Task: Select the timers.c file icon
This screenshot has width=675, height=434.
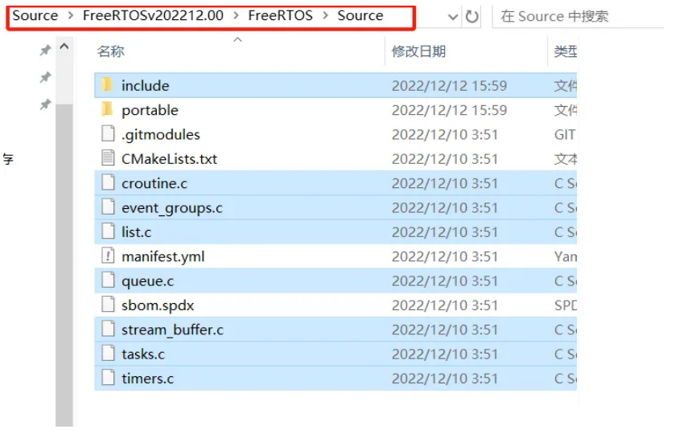Action: [108, 378]
